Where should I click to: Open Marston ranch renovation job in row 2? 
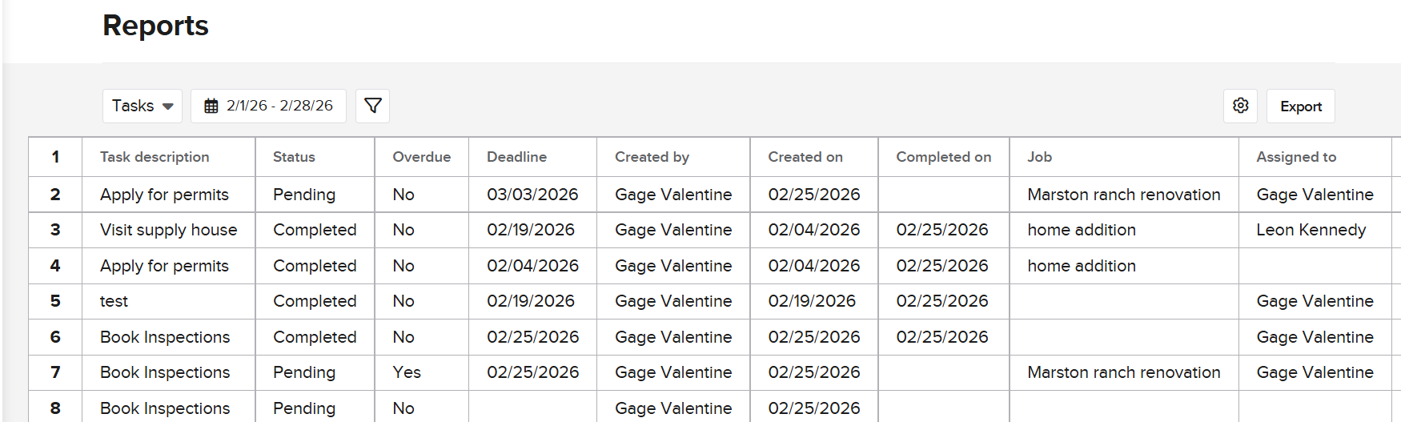pos(1123,195)
